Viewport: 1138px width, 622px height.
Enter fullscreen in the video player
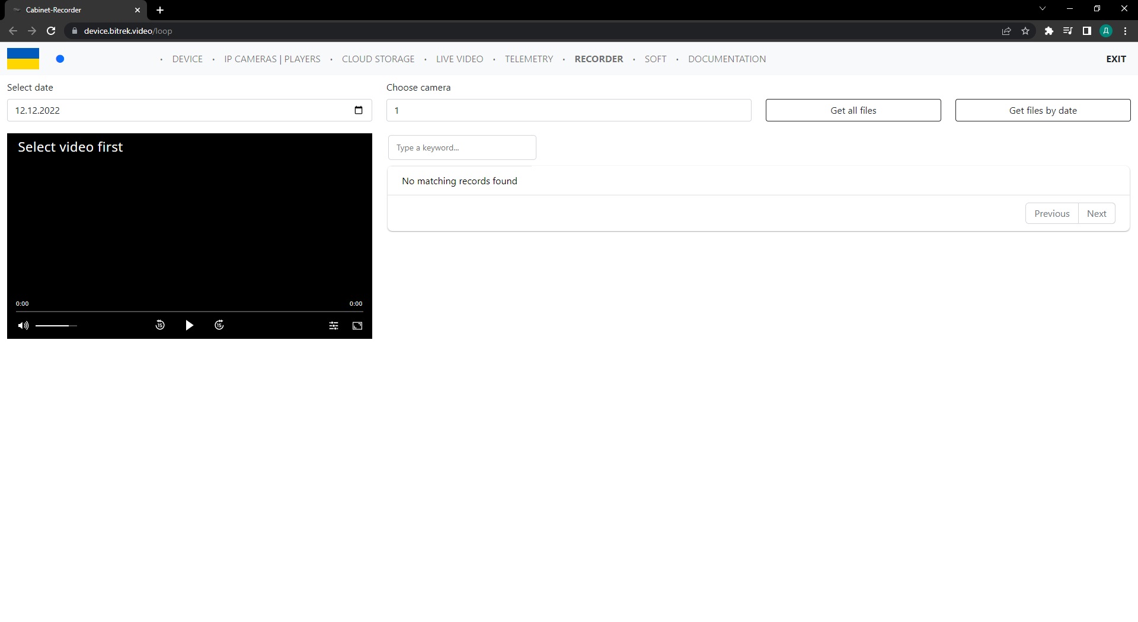tap(357, 326)
